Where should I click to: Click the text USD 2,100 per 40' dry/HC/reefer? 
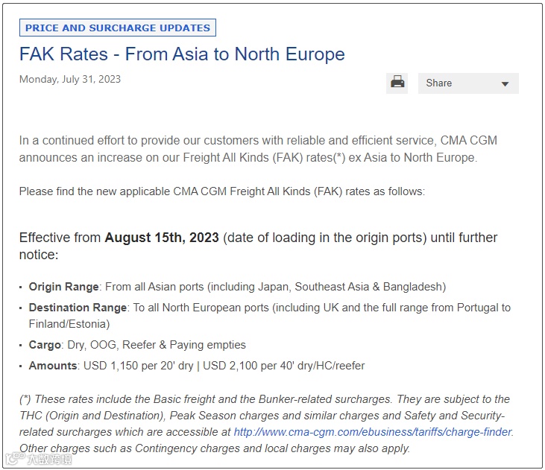283,366
